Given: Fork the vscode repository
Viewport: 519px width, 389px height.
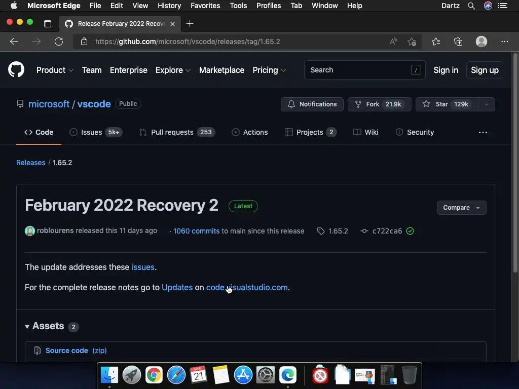Looking at the screenshot, I should click(379, 104).
